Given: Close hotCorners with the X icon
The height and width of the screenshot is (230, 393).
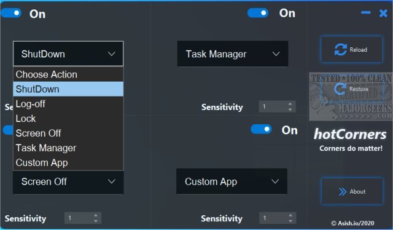Looking at the screenshot, I should pos(383,13).
